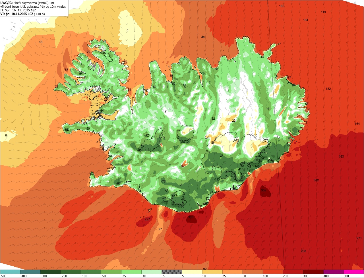Click the map value '-32'
This screenshot has width=364, height=278.
click(x=213, y=119)
